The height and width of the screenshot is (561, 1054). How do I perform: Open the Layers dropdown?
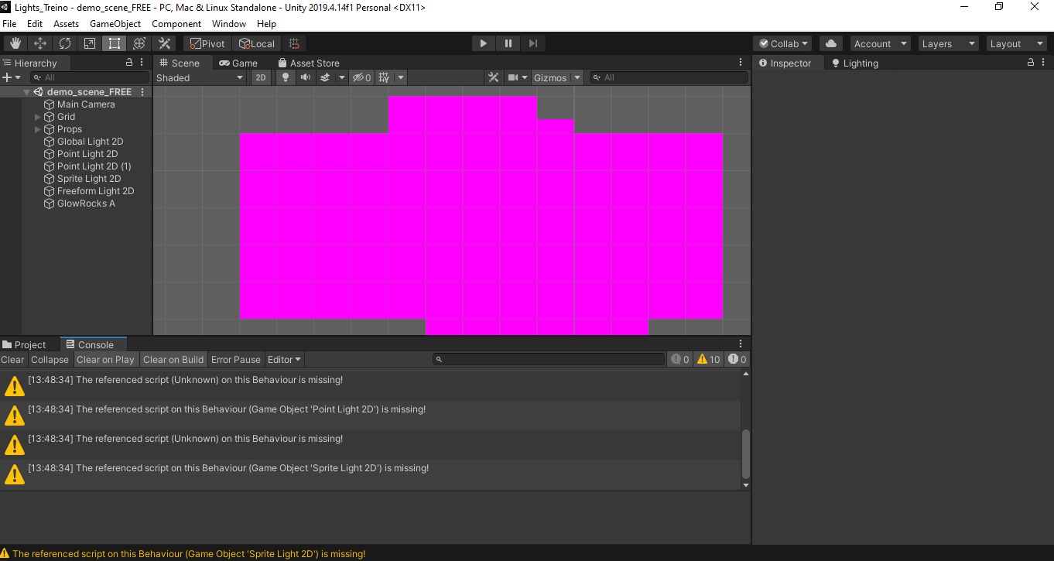pos(948,44)
